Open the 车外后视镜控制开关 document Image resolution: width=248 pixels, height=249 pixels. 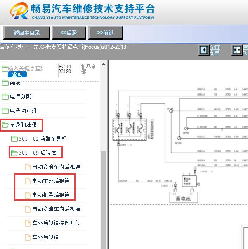56,223
